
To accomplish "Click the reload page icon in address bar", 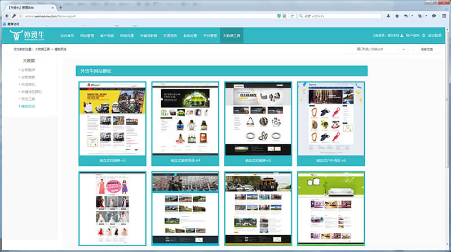I will click(293, 16).
